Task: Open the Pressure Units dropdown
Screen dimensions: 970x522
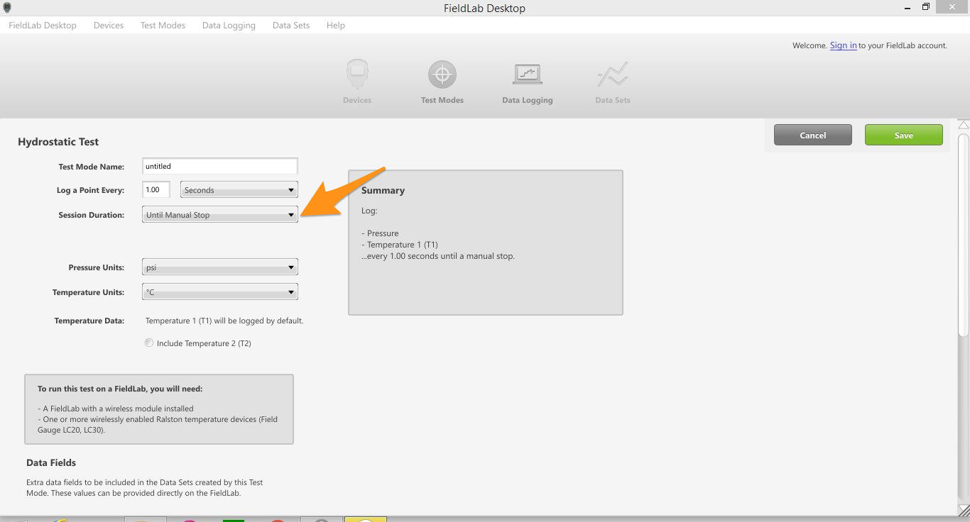Action: [x=220, y=267]
